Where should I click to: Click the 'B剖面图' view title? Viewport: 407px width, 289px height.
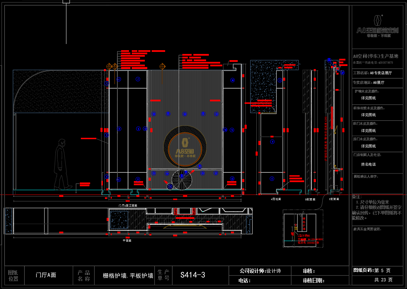click(310, 199)
